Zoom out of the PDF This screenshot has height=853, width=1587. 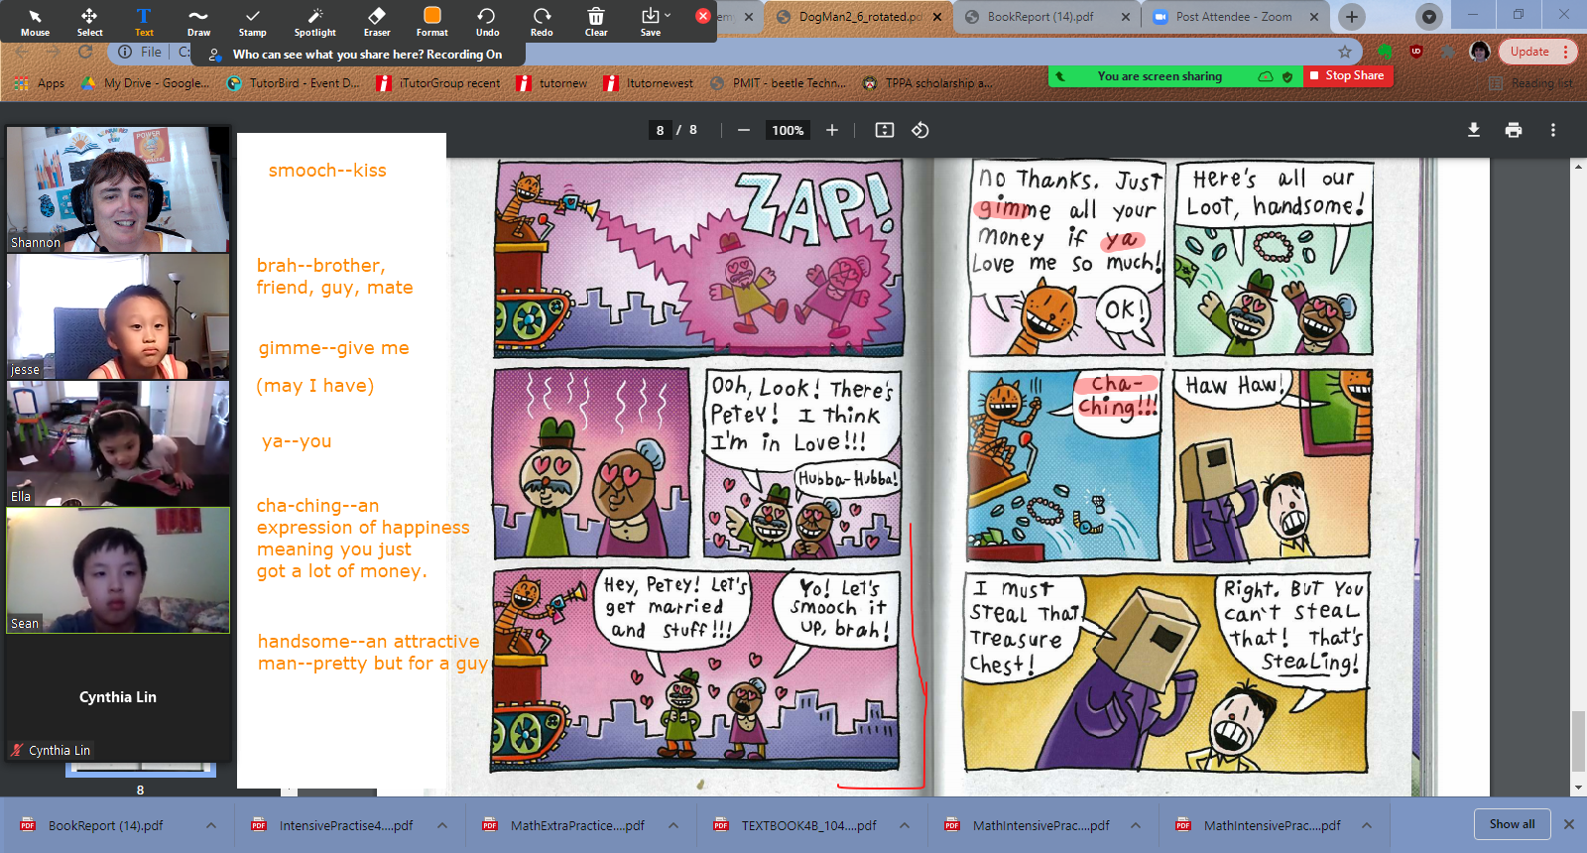point(743,130)
